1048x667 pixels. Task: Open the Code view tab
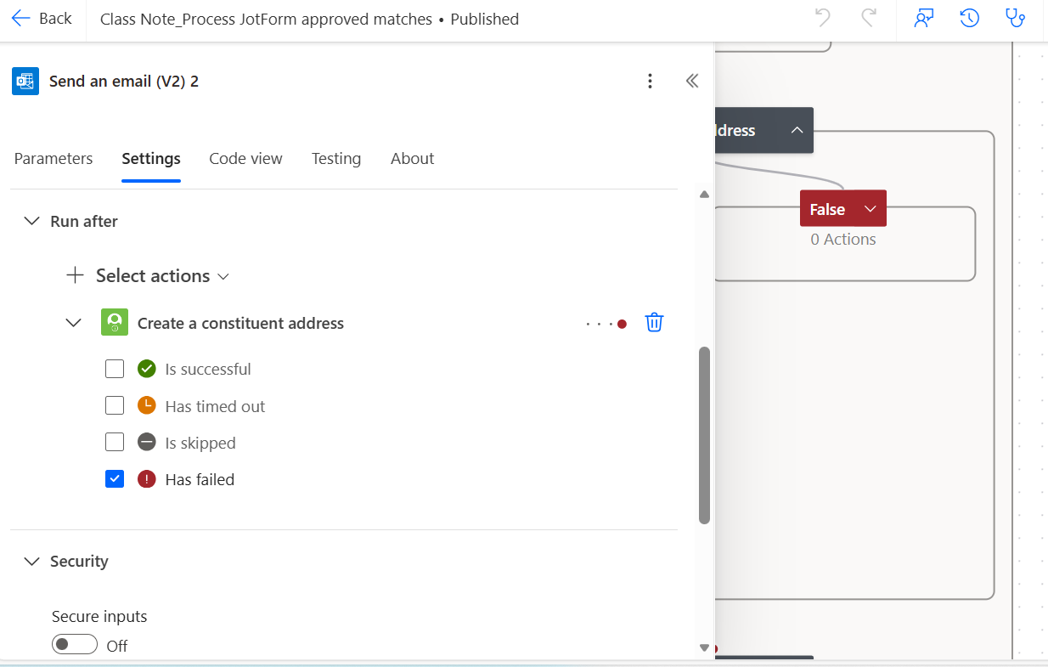tap(245, 159)
